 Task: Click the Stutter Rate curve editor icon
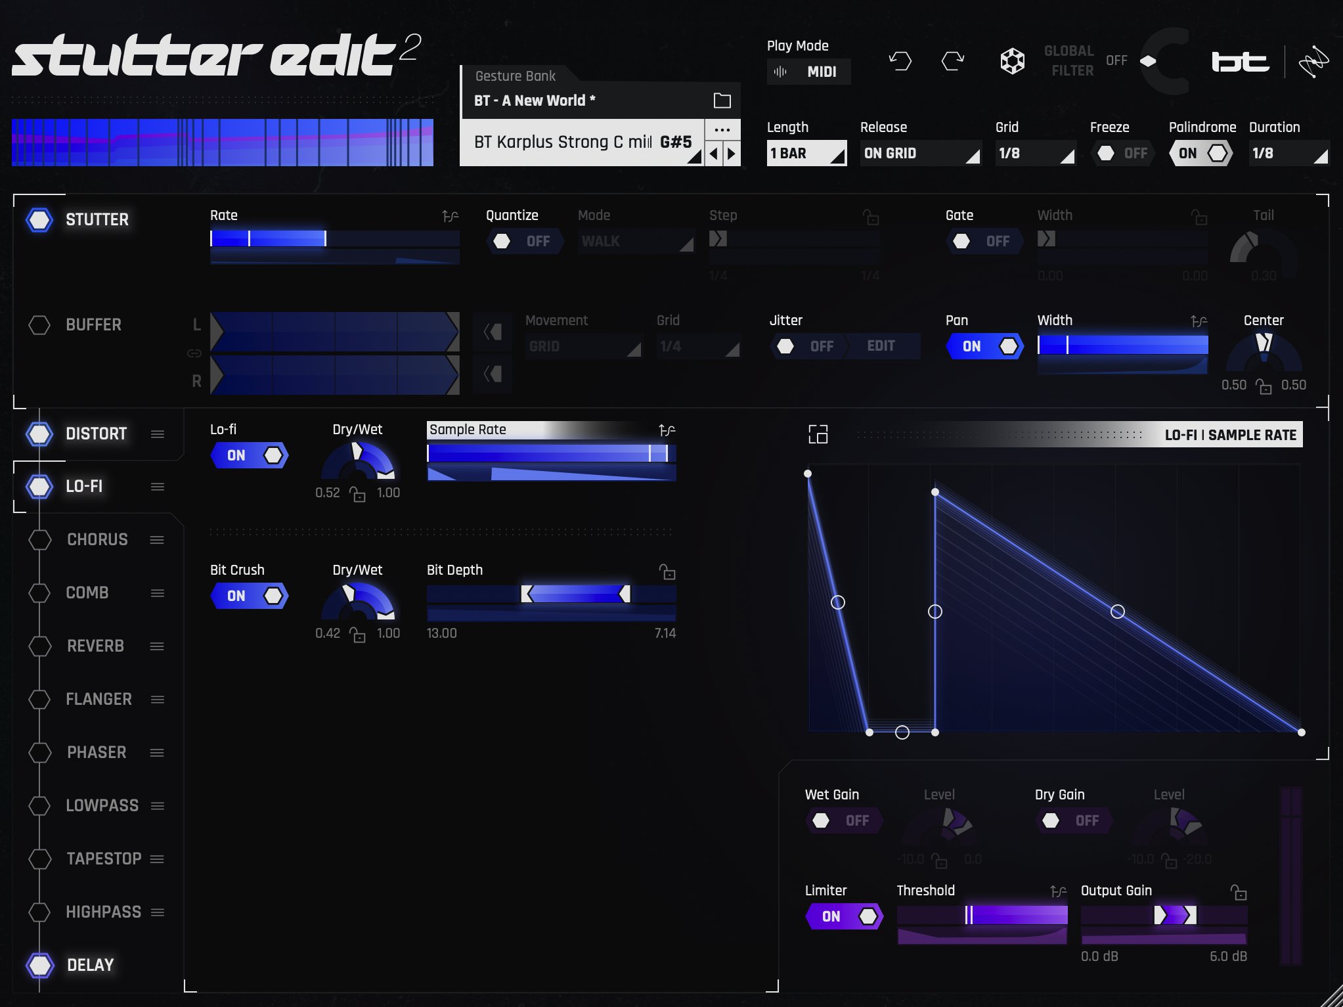[x=450, y=216]
